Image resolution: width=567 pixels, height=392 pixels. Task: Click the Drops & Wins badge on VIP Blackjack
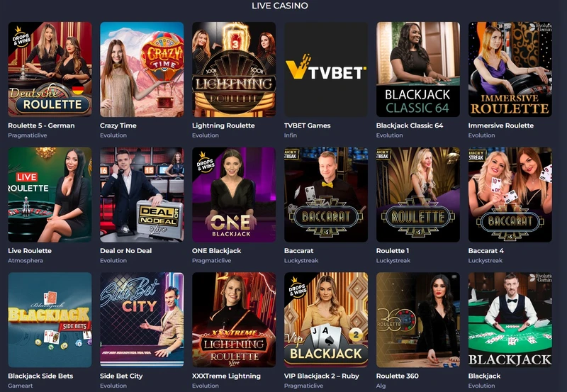pyautogui.click(x=297, y=288)
